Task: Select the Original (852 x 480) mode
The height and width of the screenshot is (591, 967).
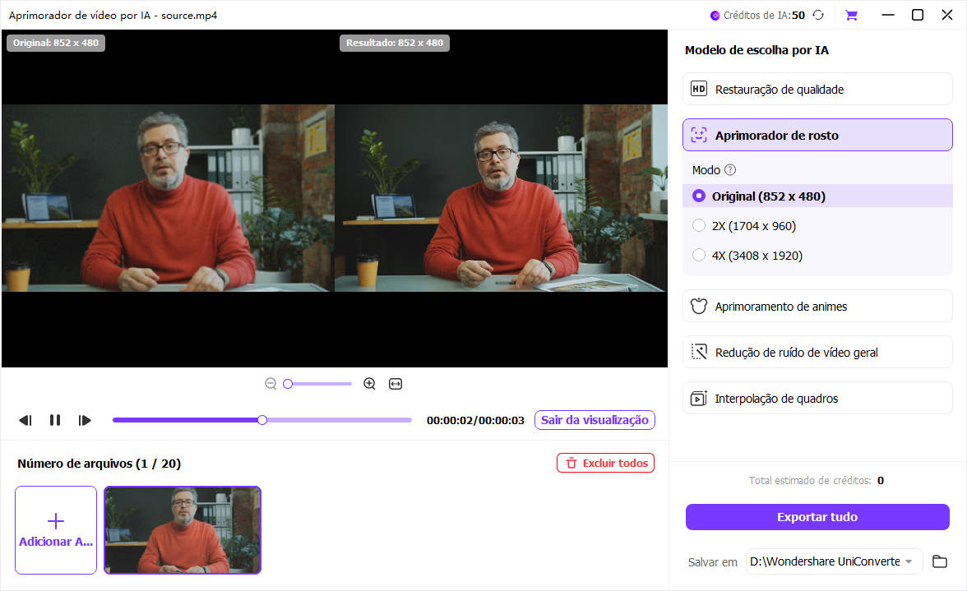Action: 817,196
